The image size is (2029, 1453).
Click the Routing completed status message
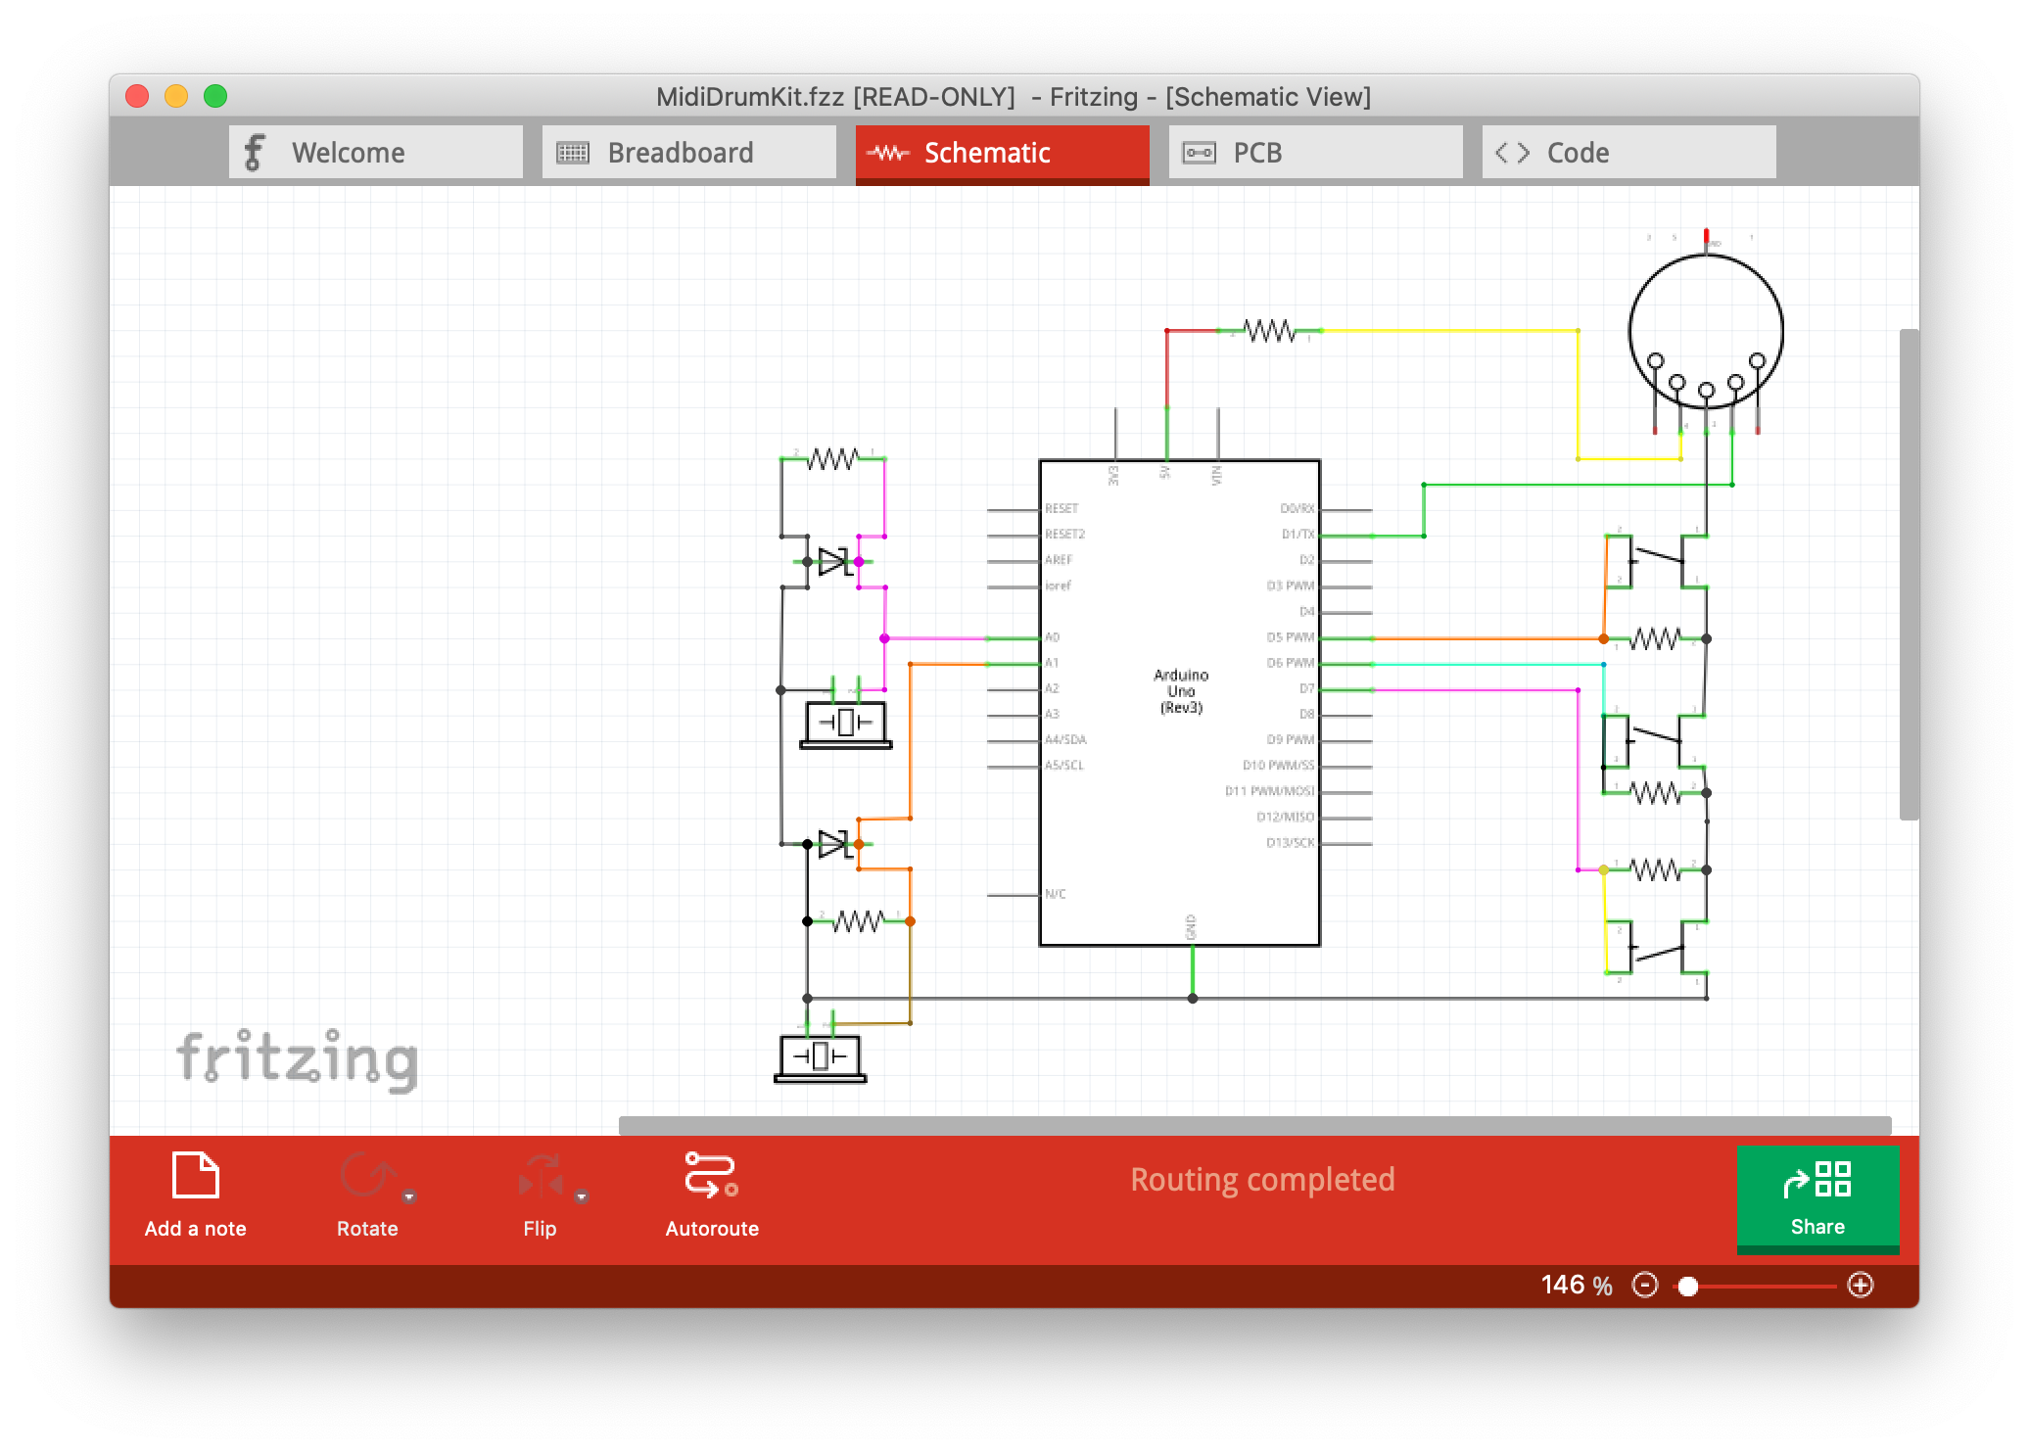tap(1262, 1179)
